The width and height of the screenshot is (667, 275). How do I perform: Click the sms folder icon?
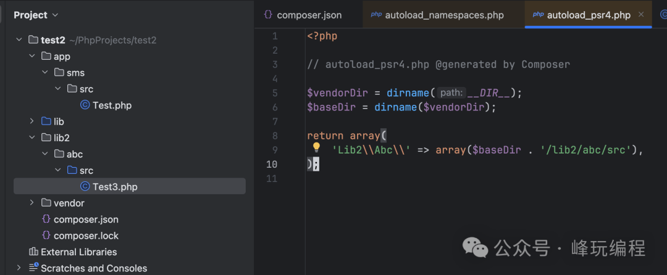(59, 73)
